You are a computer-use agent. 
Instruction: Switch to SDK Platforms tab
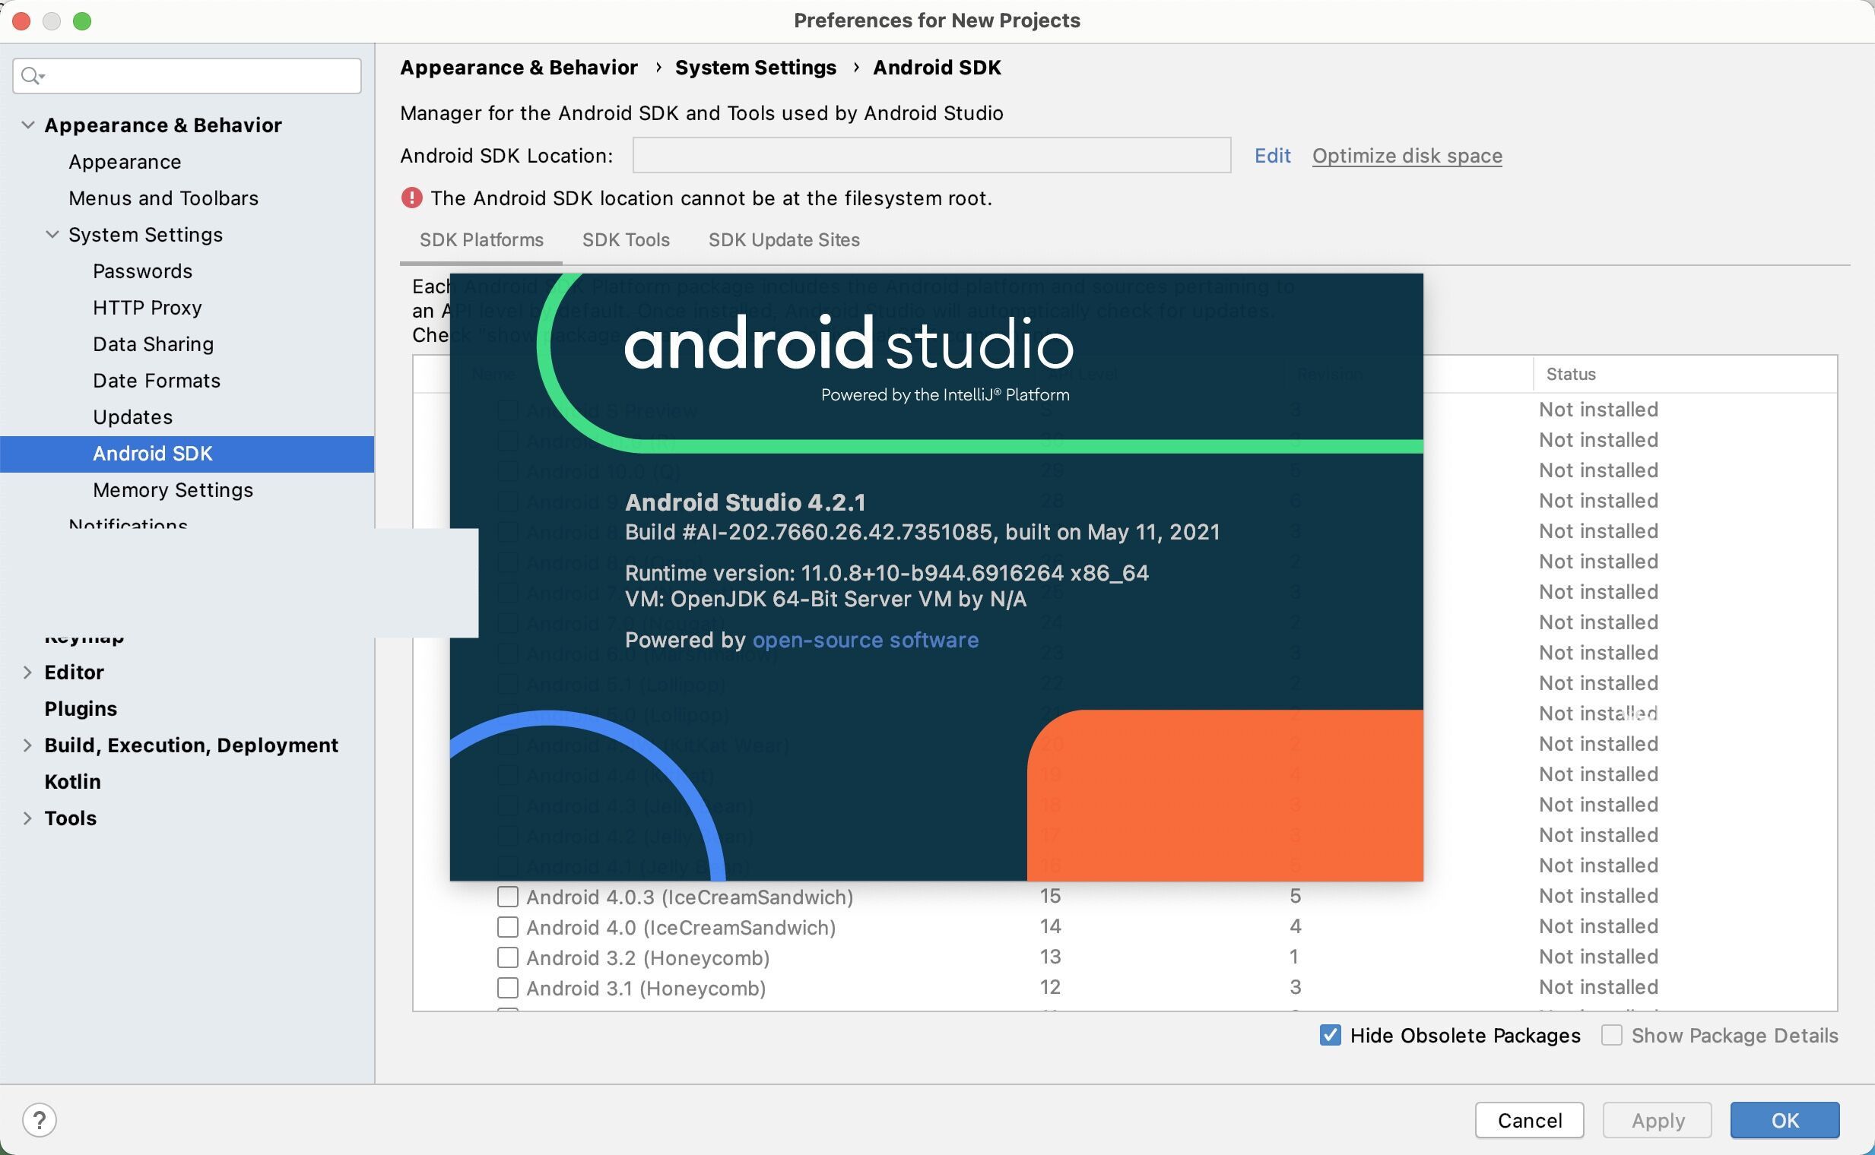[481, 241]
